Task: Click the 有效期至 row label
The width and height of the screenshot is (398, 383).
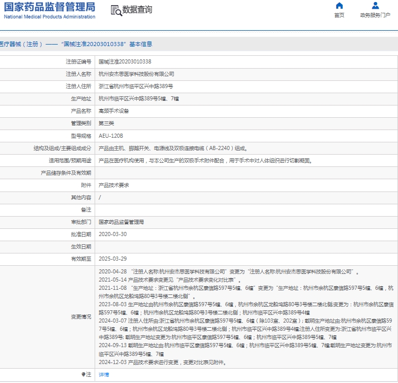Action: [81, 259]
